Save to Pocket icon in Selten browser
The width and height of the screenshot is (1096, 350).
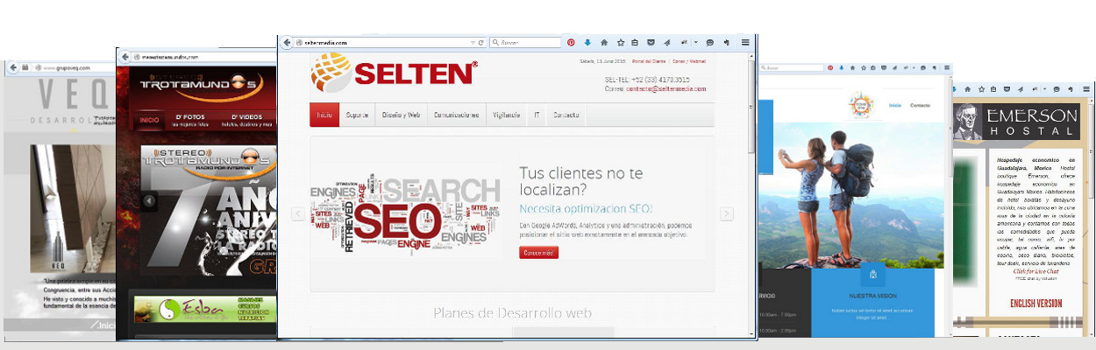(x=651, y=42)
